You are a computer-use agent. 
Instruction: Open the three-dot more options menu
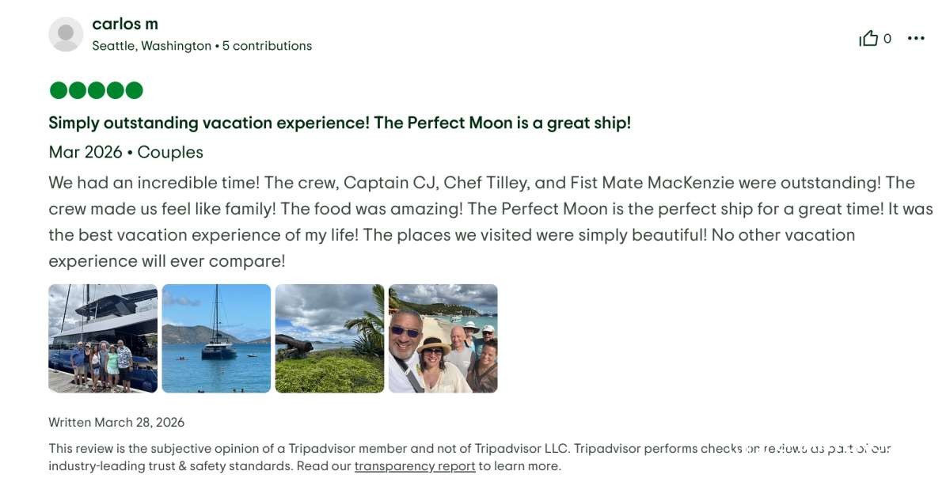[916, 39]
